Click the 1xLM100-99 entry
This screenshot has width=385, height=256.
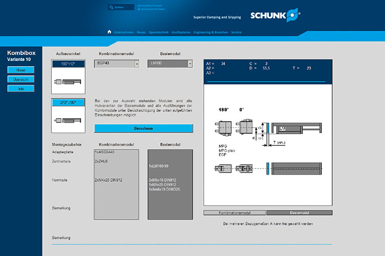pyautogui.click(x=159, y=166)
